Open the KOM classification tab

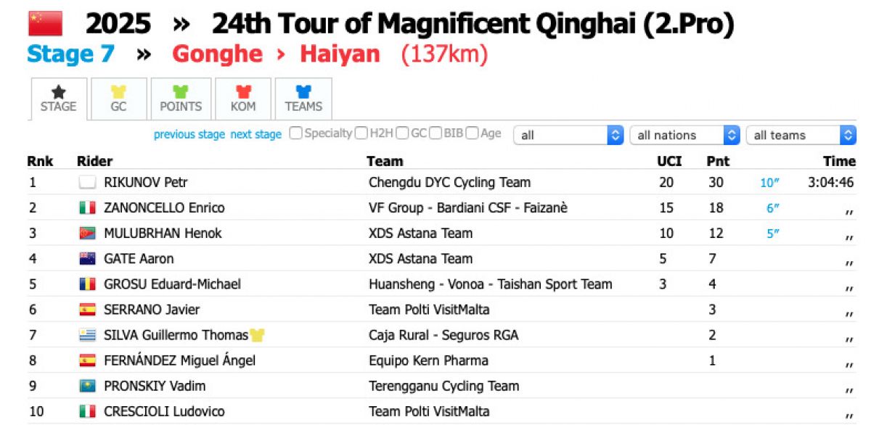(x=243, y=99)
